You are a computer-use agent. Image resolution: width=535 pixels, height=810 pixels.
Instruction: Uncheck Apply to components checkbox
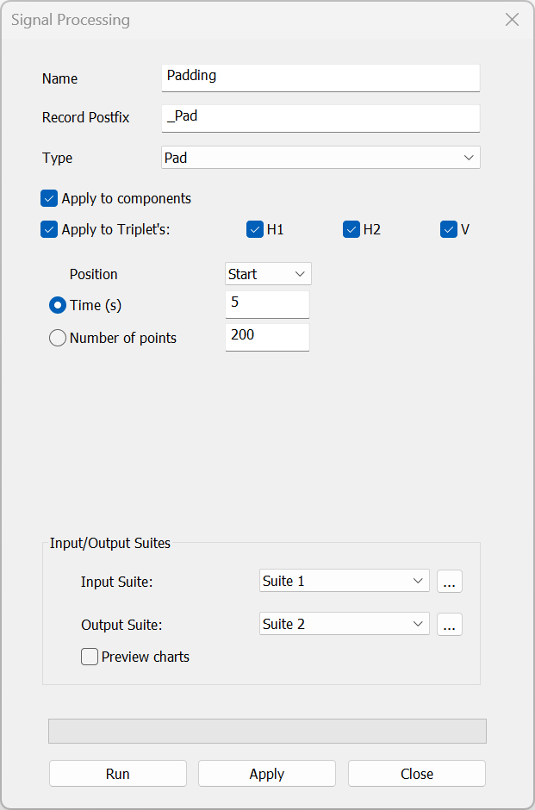click(x=49, y=198)
